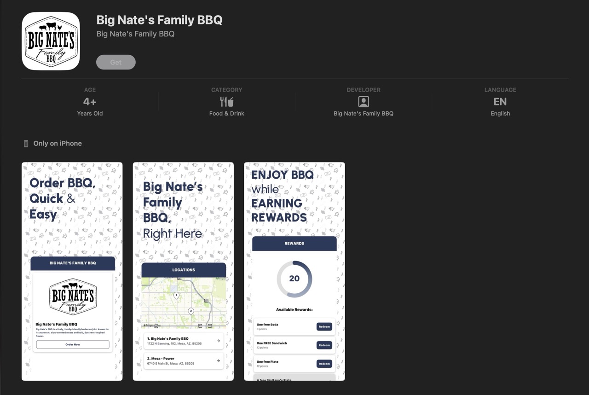This screenshot has width=589, height=395.
Task: Click the Food & Drink category icon
Action: coord(227,102)
